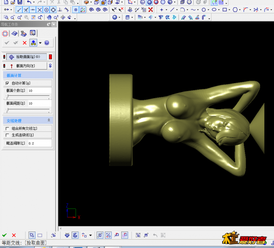This screenshot has width=274, height=248.
Task: Click the red X cancel in navigation panel
Action: pos(24,43)
